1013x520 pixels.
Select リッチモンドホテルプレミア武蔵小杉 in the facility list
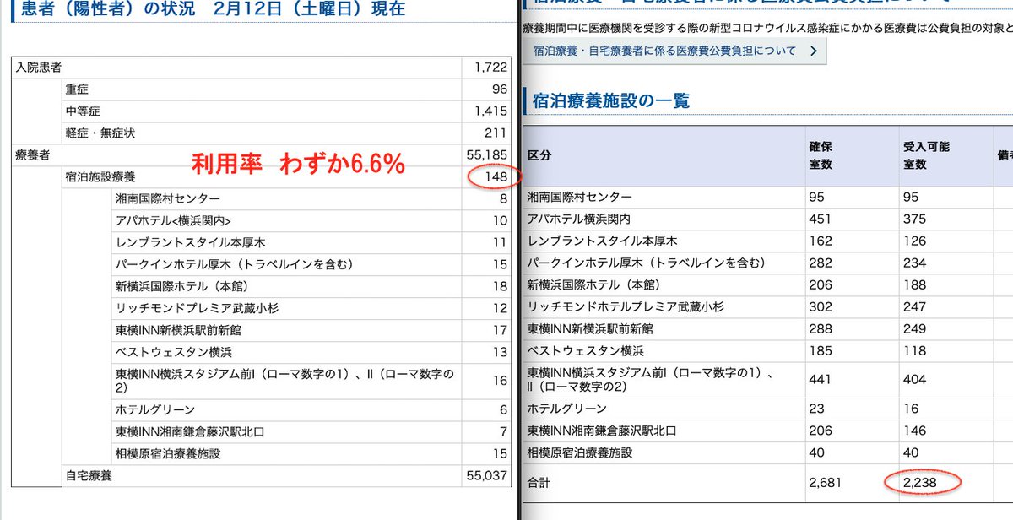626,306
